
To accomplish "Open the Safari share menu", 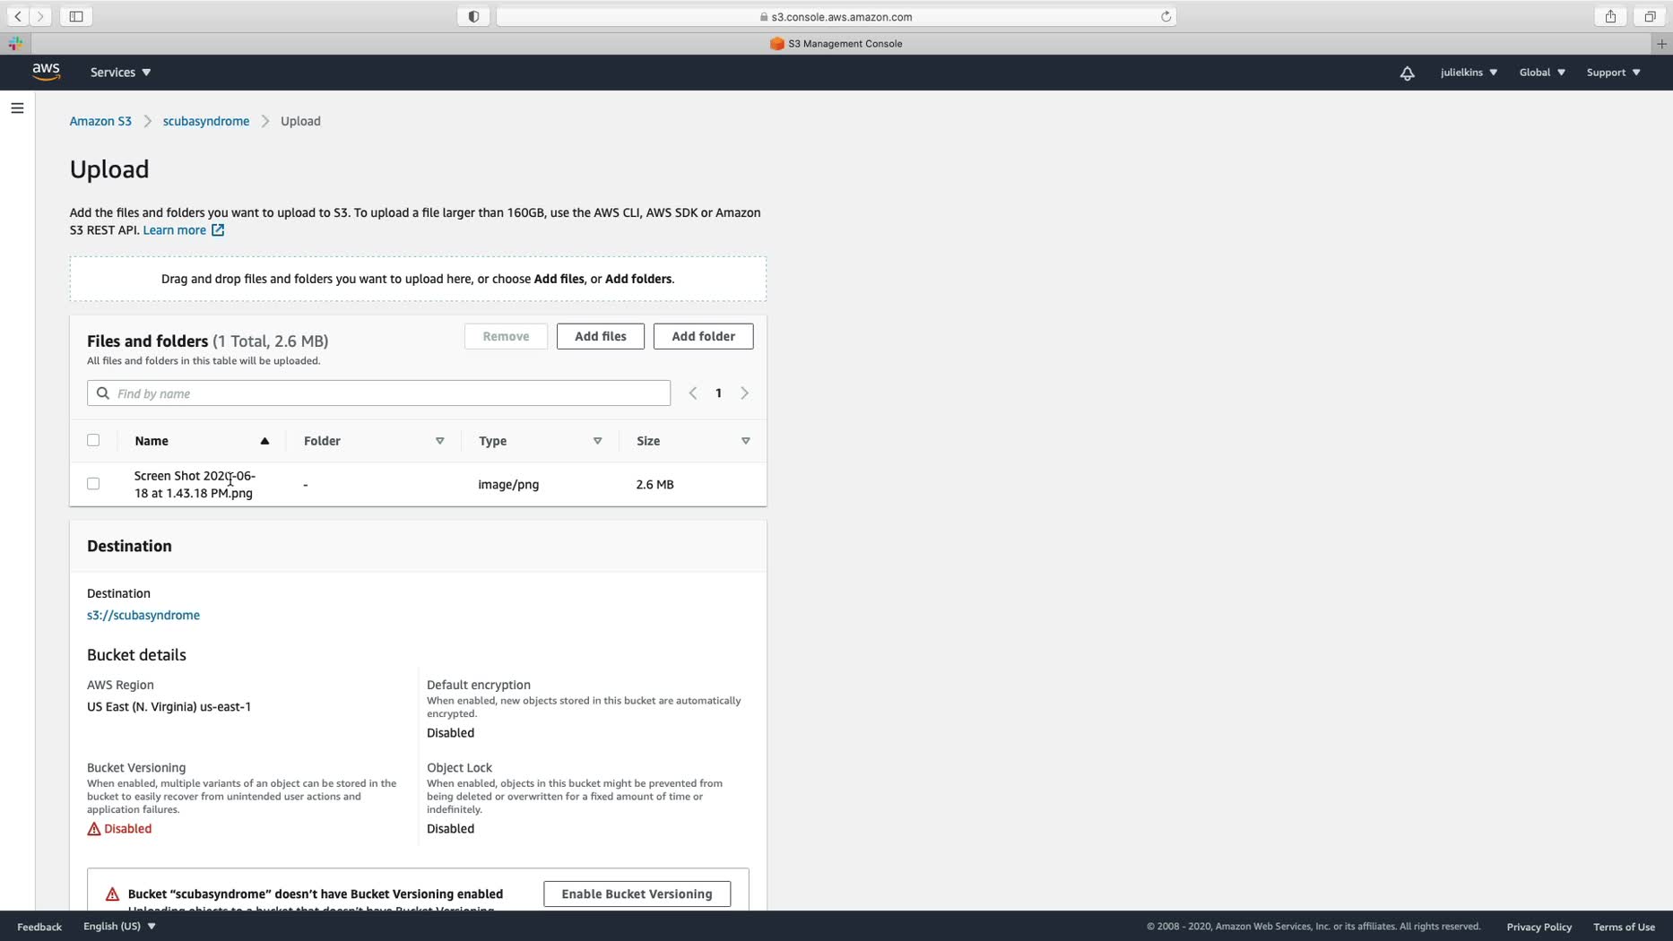I will click(x=1610, y=16).
